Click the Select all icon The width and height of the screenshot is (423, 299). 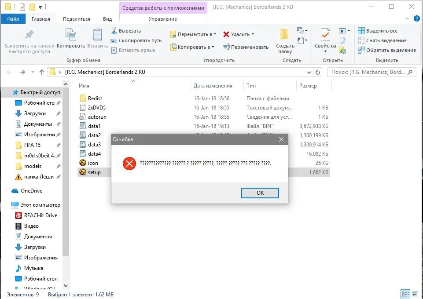click(x=361, y=31)
